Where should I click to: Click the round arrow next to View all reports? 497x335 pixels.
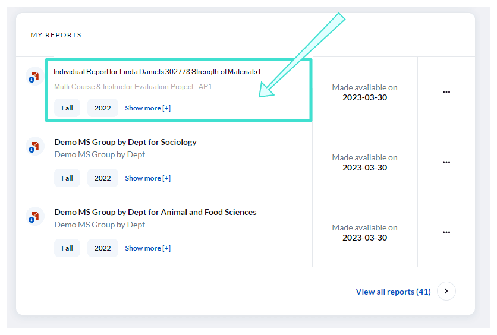point(446,291)
